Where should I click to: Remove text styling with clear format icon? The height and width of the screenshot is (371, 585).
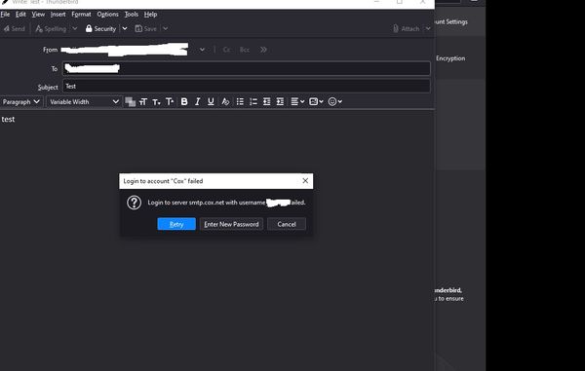(x=225, y=101)
